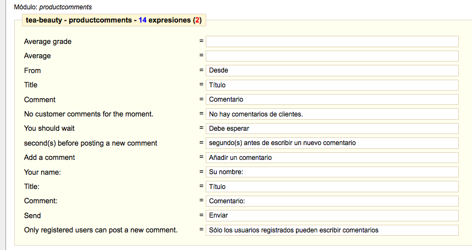Focus the 'segundo(s) antes de escribir' field
The width and height of the screenshot is (472, 250).
pos(332,143)
